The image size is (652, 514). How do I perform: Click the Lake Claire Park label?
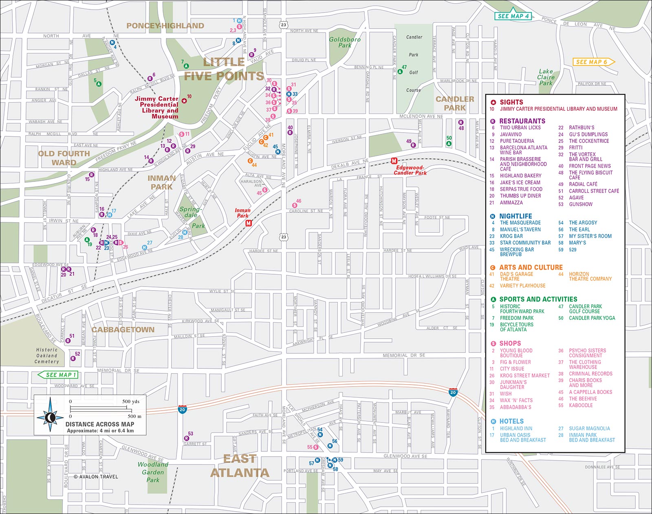pos(546,77)
